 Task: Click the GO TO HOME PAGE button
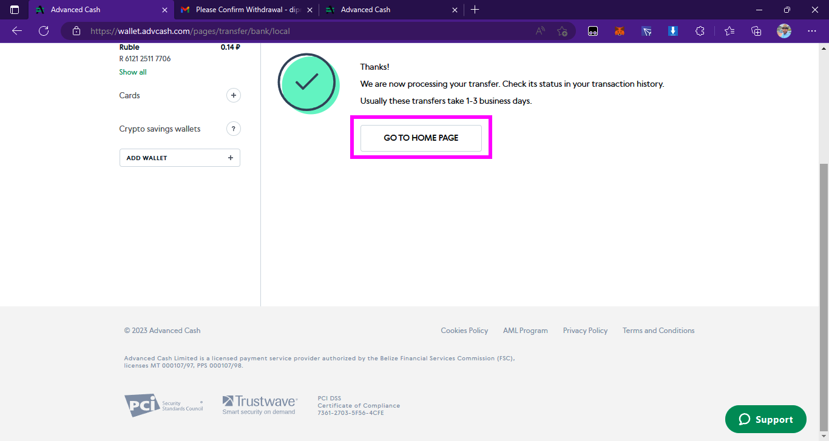click(x=421, y=138)
